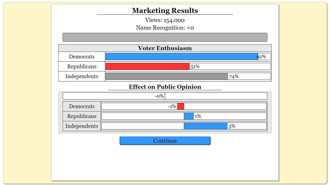This screenshot has width=330, height=185.
Task: Select Republicans label in Public Opinion section
Action: pos(82,116)
